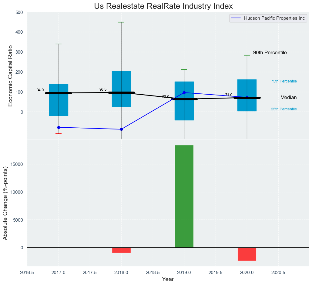Click the Year x-axis label

(168, 279)
